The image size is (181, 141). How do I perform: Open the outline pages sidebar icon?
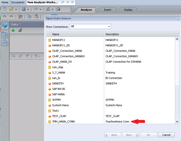coord(5,42)
